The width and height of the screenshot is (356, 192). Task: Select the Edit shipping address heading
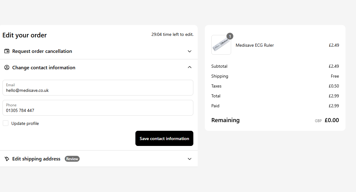pos(36,159)
